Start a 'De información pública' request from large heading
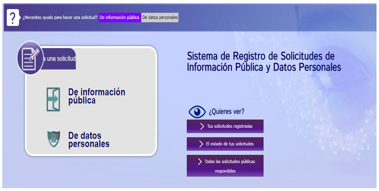 pos(97,96)
